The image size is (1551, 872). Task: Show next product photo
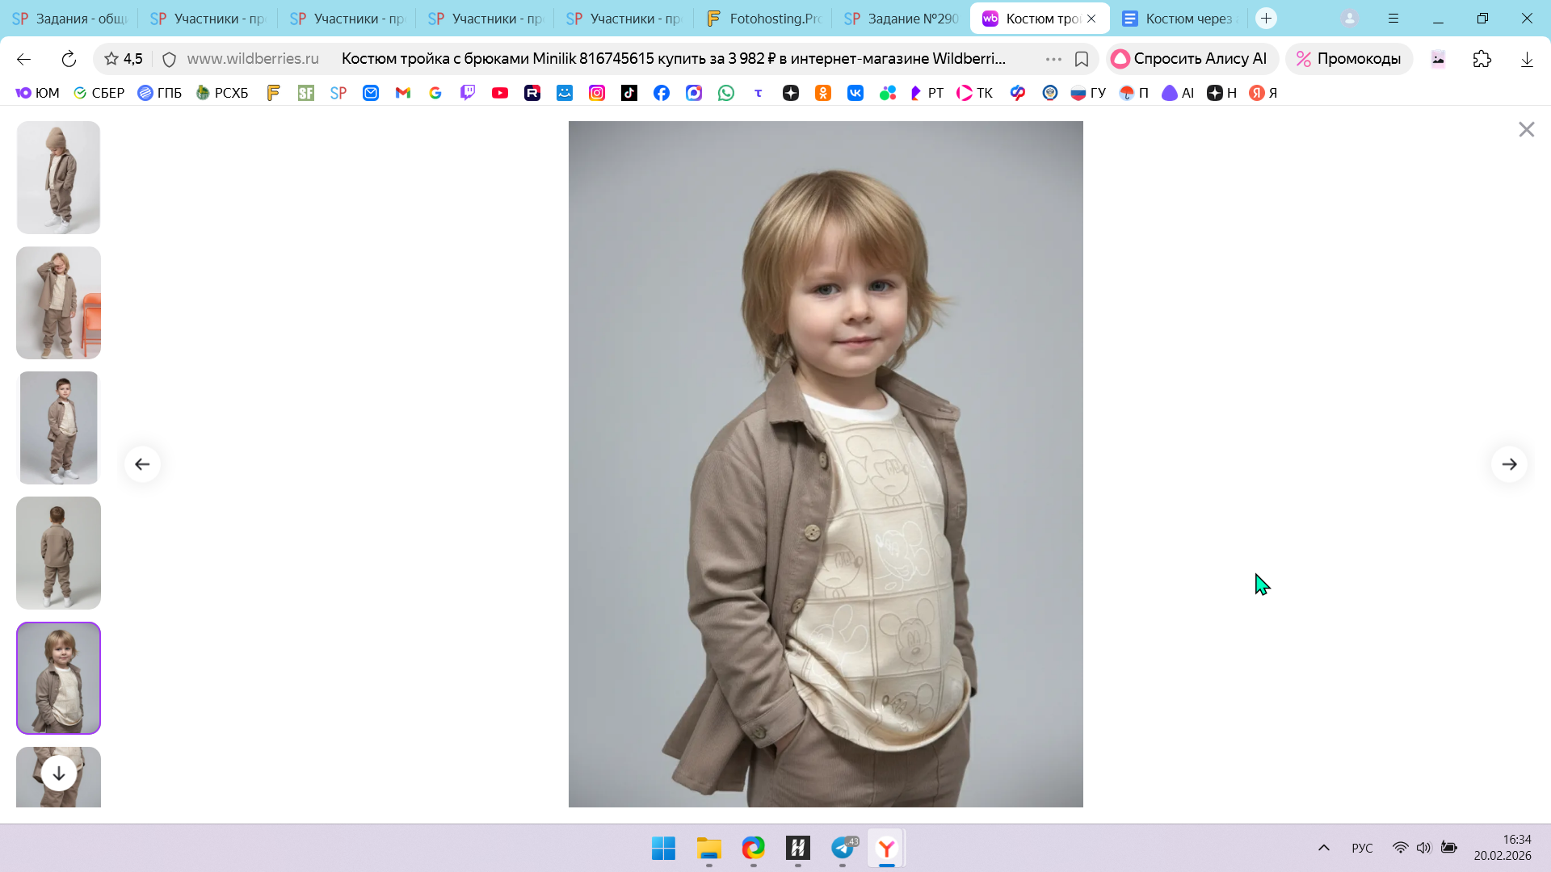1509,464
